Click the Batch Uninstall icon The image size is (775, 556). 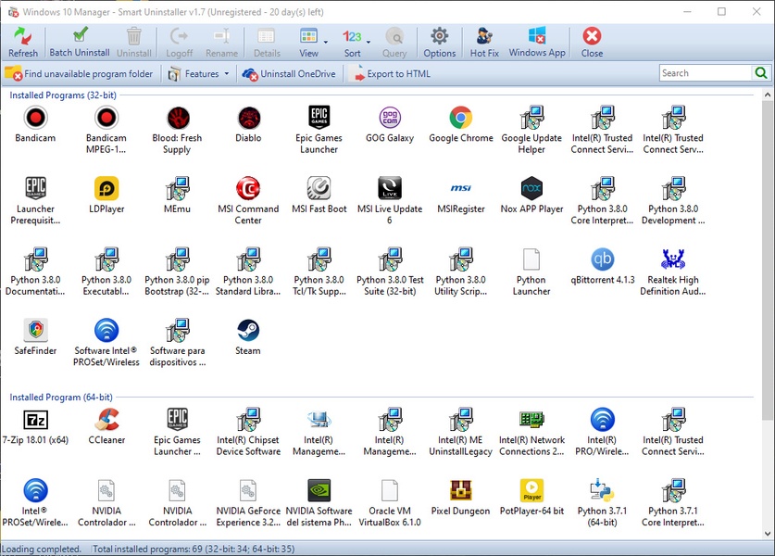[80, 42]
